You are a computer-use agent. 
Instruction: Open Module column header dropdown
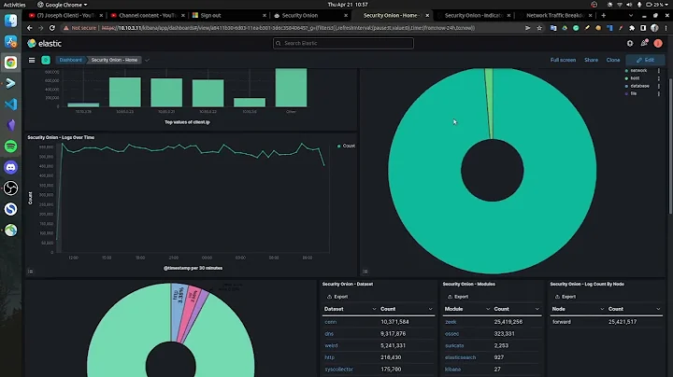click(488, 309)
